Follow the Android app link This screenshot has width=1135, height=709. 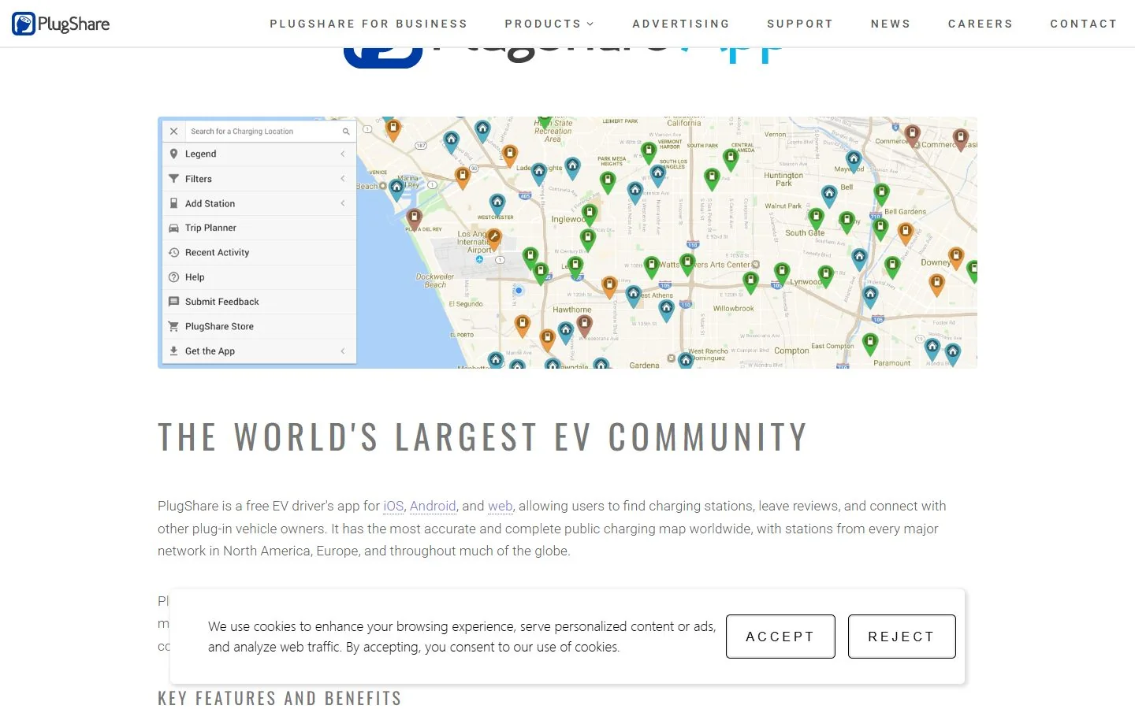click(x=433, y=506)
